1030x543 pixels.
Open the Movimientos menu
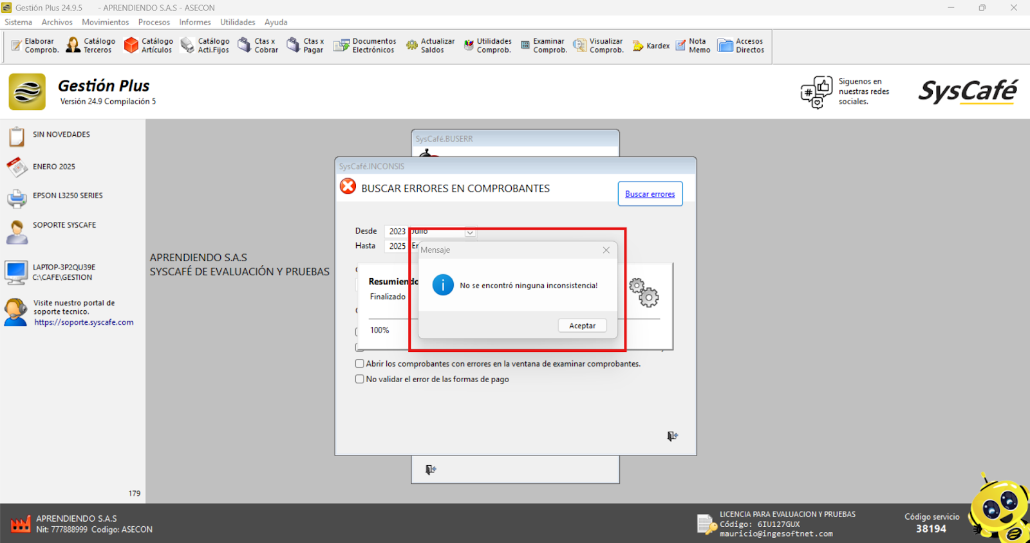pos(105,22)
